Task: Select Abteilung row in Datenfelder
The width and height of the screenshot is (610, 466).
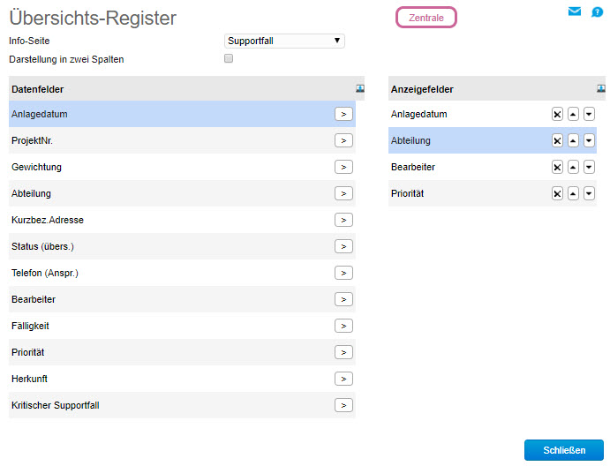Action: (182, 193)
